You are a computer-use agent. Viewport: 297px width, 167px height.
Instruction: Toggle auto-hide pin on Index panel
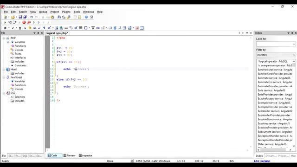(292, 33)
